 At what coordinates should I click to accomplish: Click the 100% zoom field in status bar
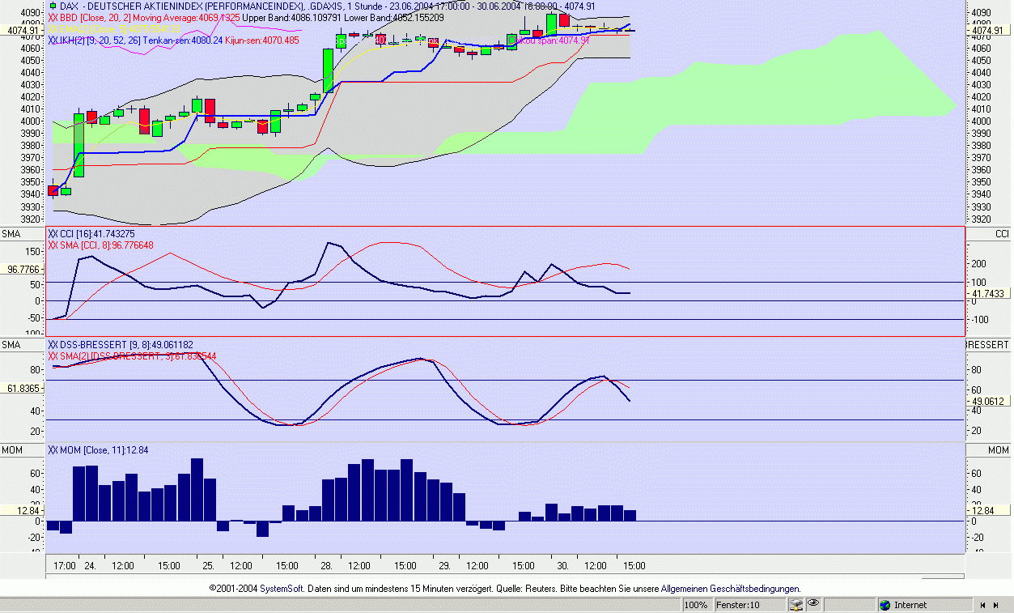point(695,605)
